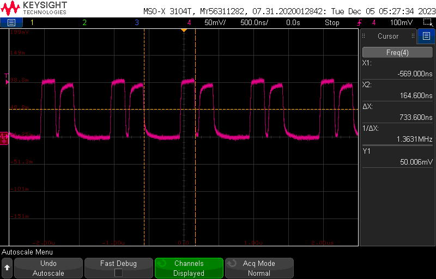Viewport: 436px width, 279px height.
Task: Open the Cursor sidebar panel header
Action: [388, 37]
